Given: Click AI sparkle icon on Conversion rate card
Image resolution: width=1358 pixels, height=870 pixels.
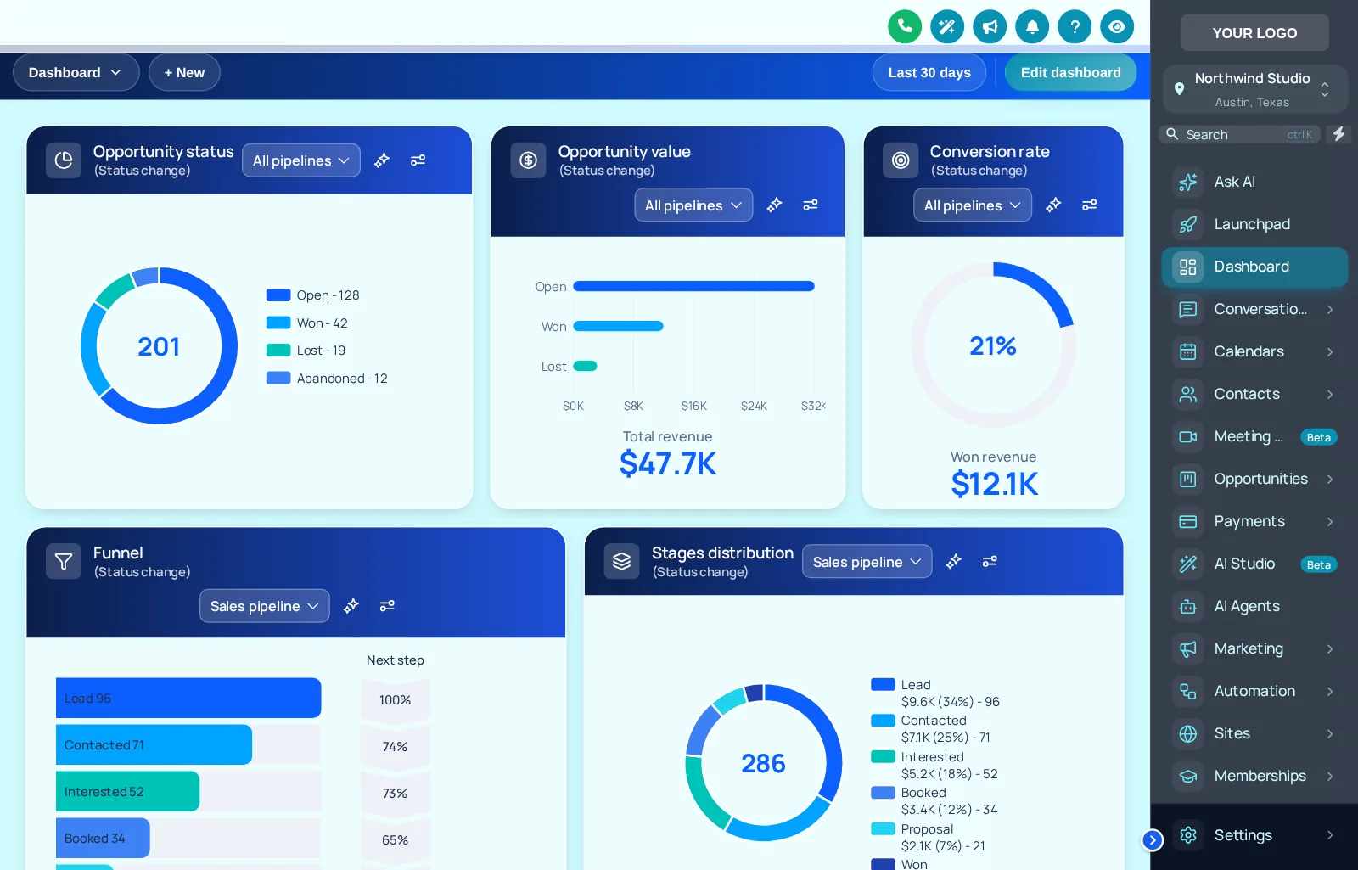Looking at the screenshot, I should pyautogui.click(x=1053, y=205).
